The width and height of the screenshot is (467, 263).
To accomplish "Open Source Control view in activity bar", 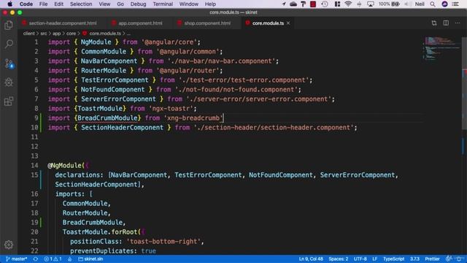I will 9,64.
